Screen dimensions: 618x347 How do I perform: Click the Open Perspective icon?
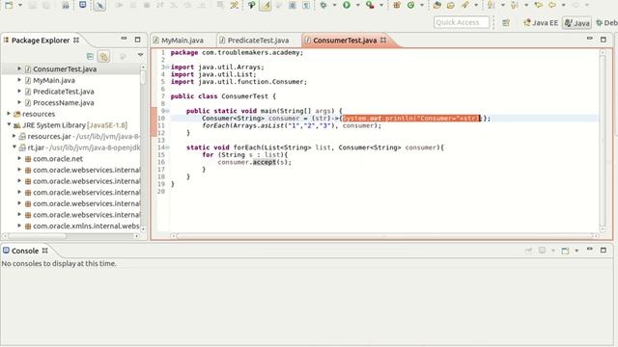pyautogui.click(x=506, y=22)
